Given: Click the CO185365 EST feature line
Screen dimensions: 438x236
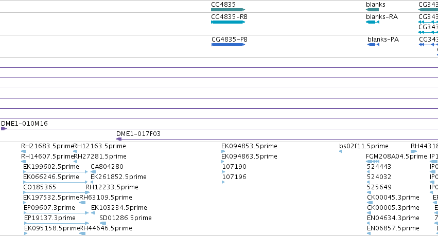Looking at the screenshot, I should (56, 192).
